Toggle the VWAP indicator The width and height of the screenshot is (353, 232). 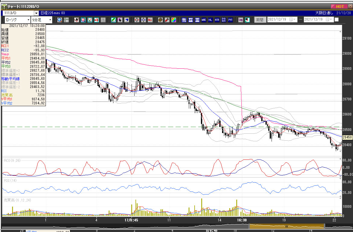coord(184,20)
